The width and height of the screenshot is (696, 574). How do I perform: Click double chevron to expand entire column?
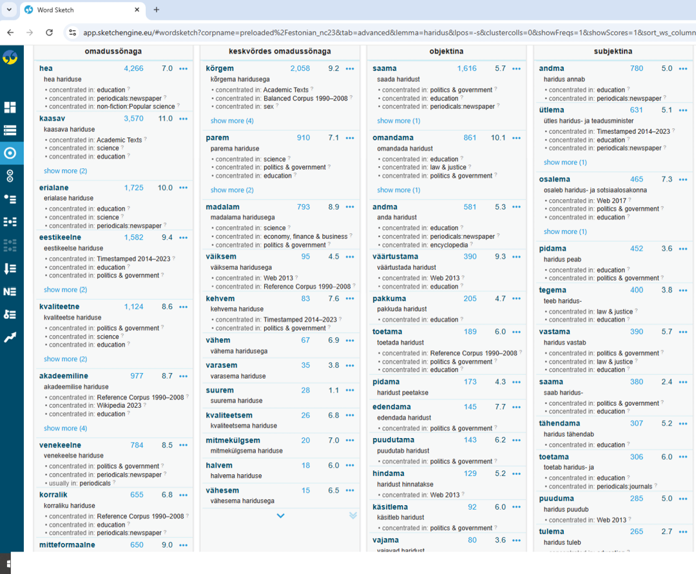tap(353, 515)
